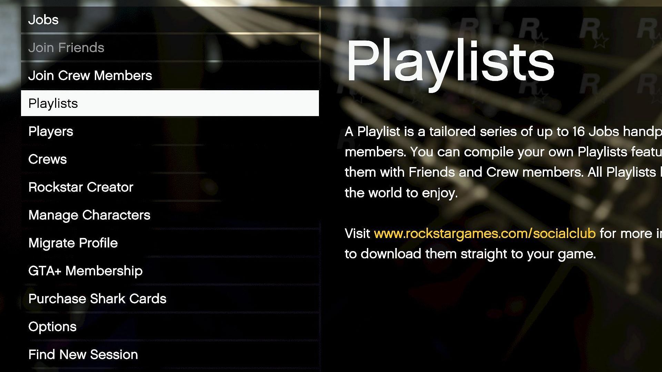
Task: Open Rockstar Creator tool
Action: (x=80, y=187)
